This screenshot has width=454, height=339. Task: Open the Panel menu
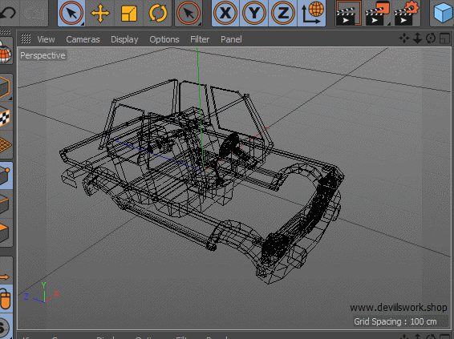231,39
